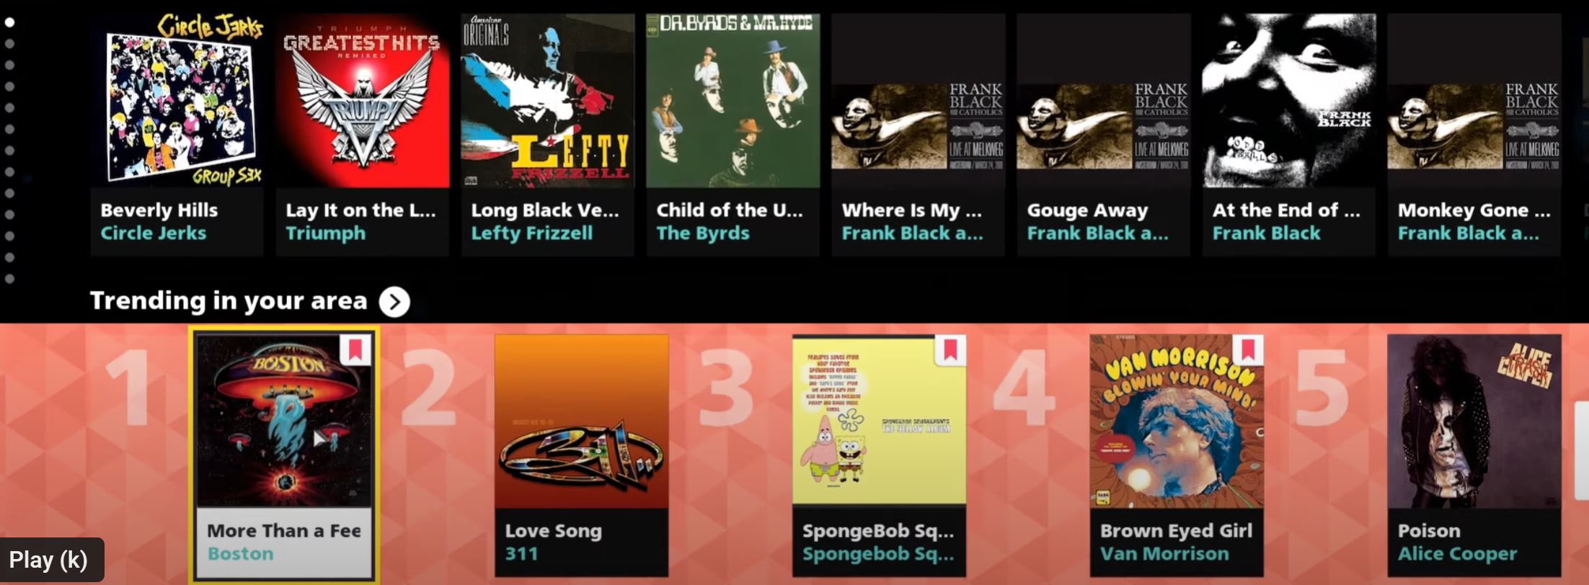The image size is (1589, 585).
Task: Select Lefty Frizzell album artwork
Action: (x=548, y=101)
